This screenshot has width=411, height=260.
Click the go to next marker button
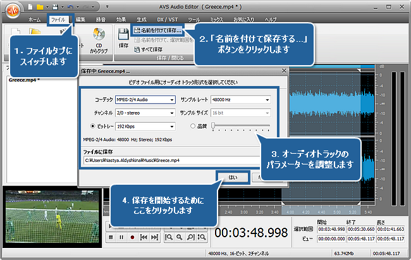pos(155,237)
